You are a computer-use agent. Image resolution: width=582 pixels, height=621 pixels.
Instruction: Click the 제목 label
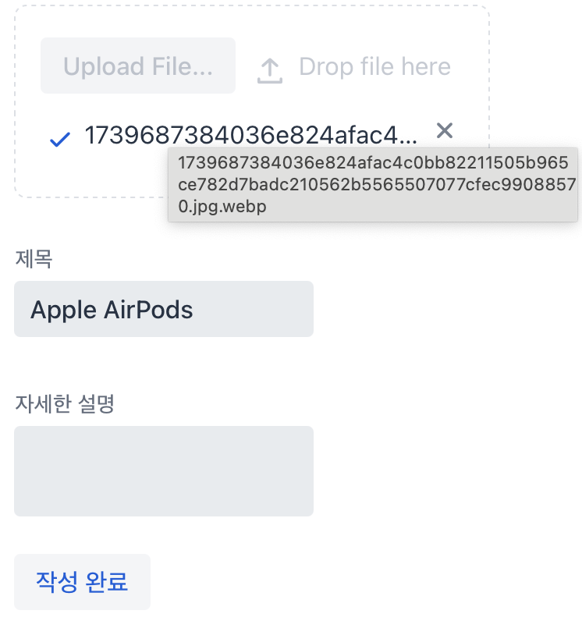pyautogui.click(x=34, y=259)
